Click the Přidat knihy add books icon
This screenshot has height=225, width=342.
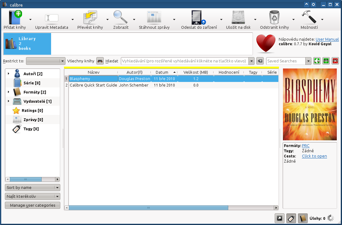click(x=15, y=17)
